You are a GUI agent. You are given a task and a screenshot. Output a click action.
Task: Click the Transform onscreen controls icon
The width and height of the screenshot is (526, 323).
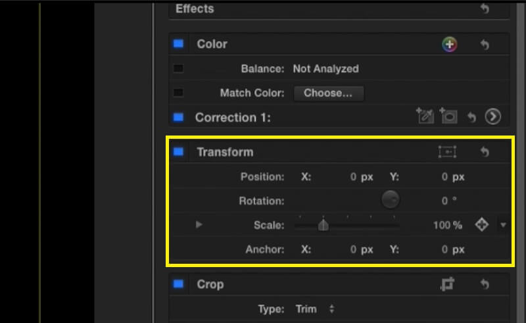(x=447, y=152)
